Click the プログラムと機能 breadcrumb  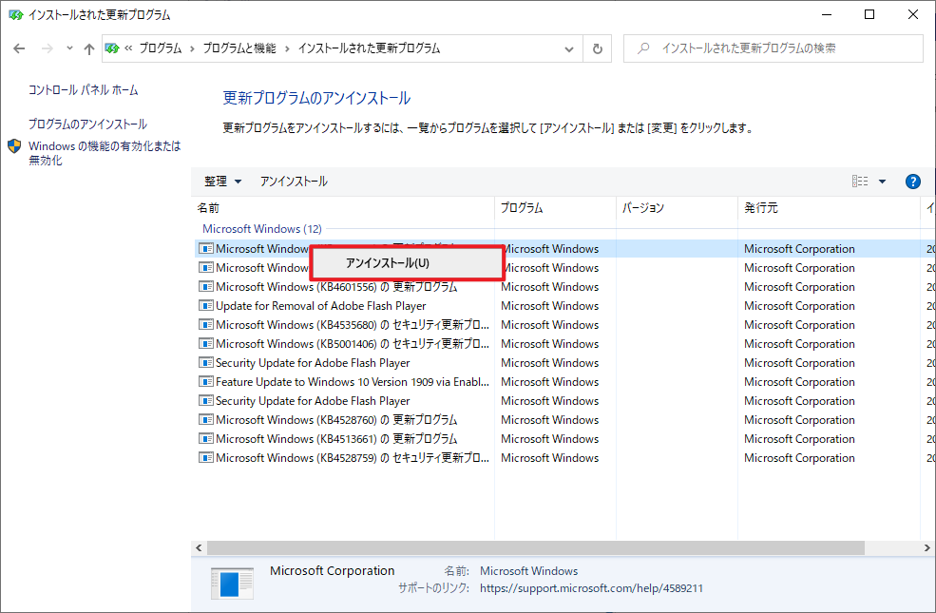[x=239, y=48]
